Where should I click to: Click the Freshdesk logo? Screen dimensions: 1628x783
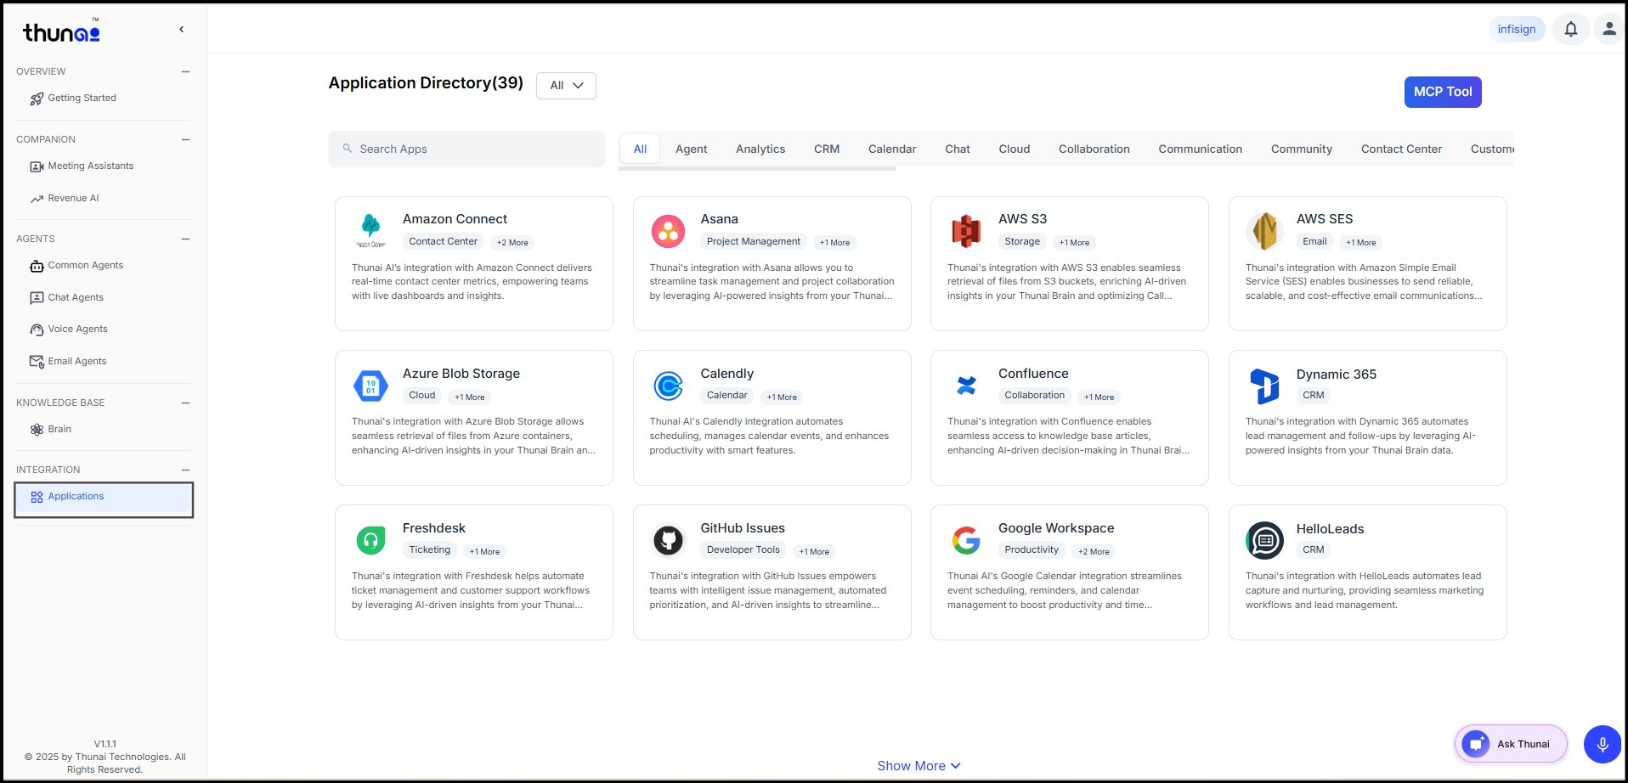pos(370,540)
